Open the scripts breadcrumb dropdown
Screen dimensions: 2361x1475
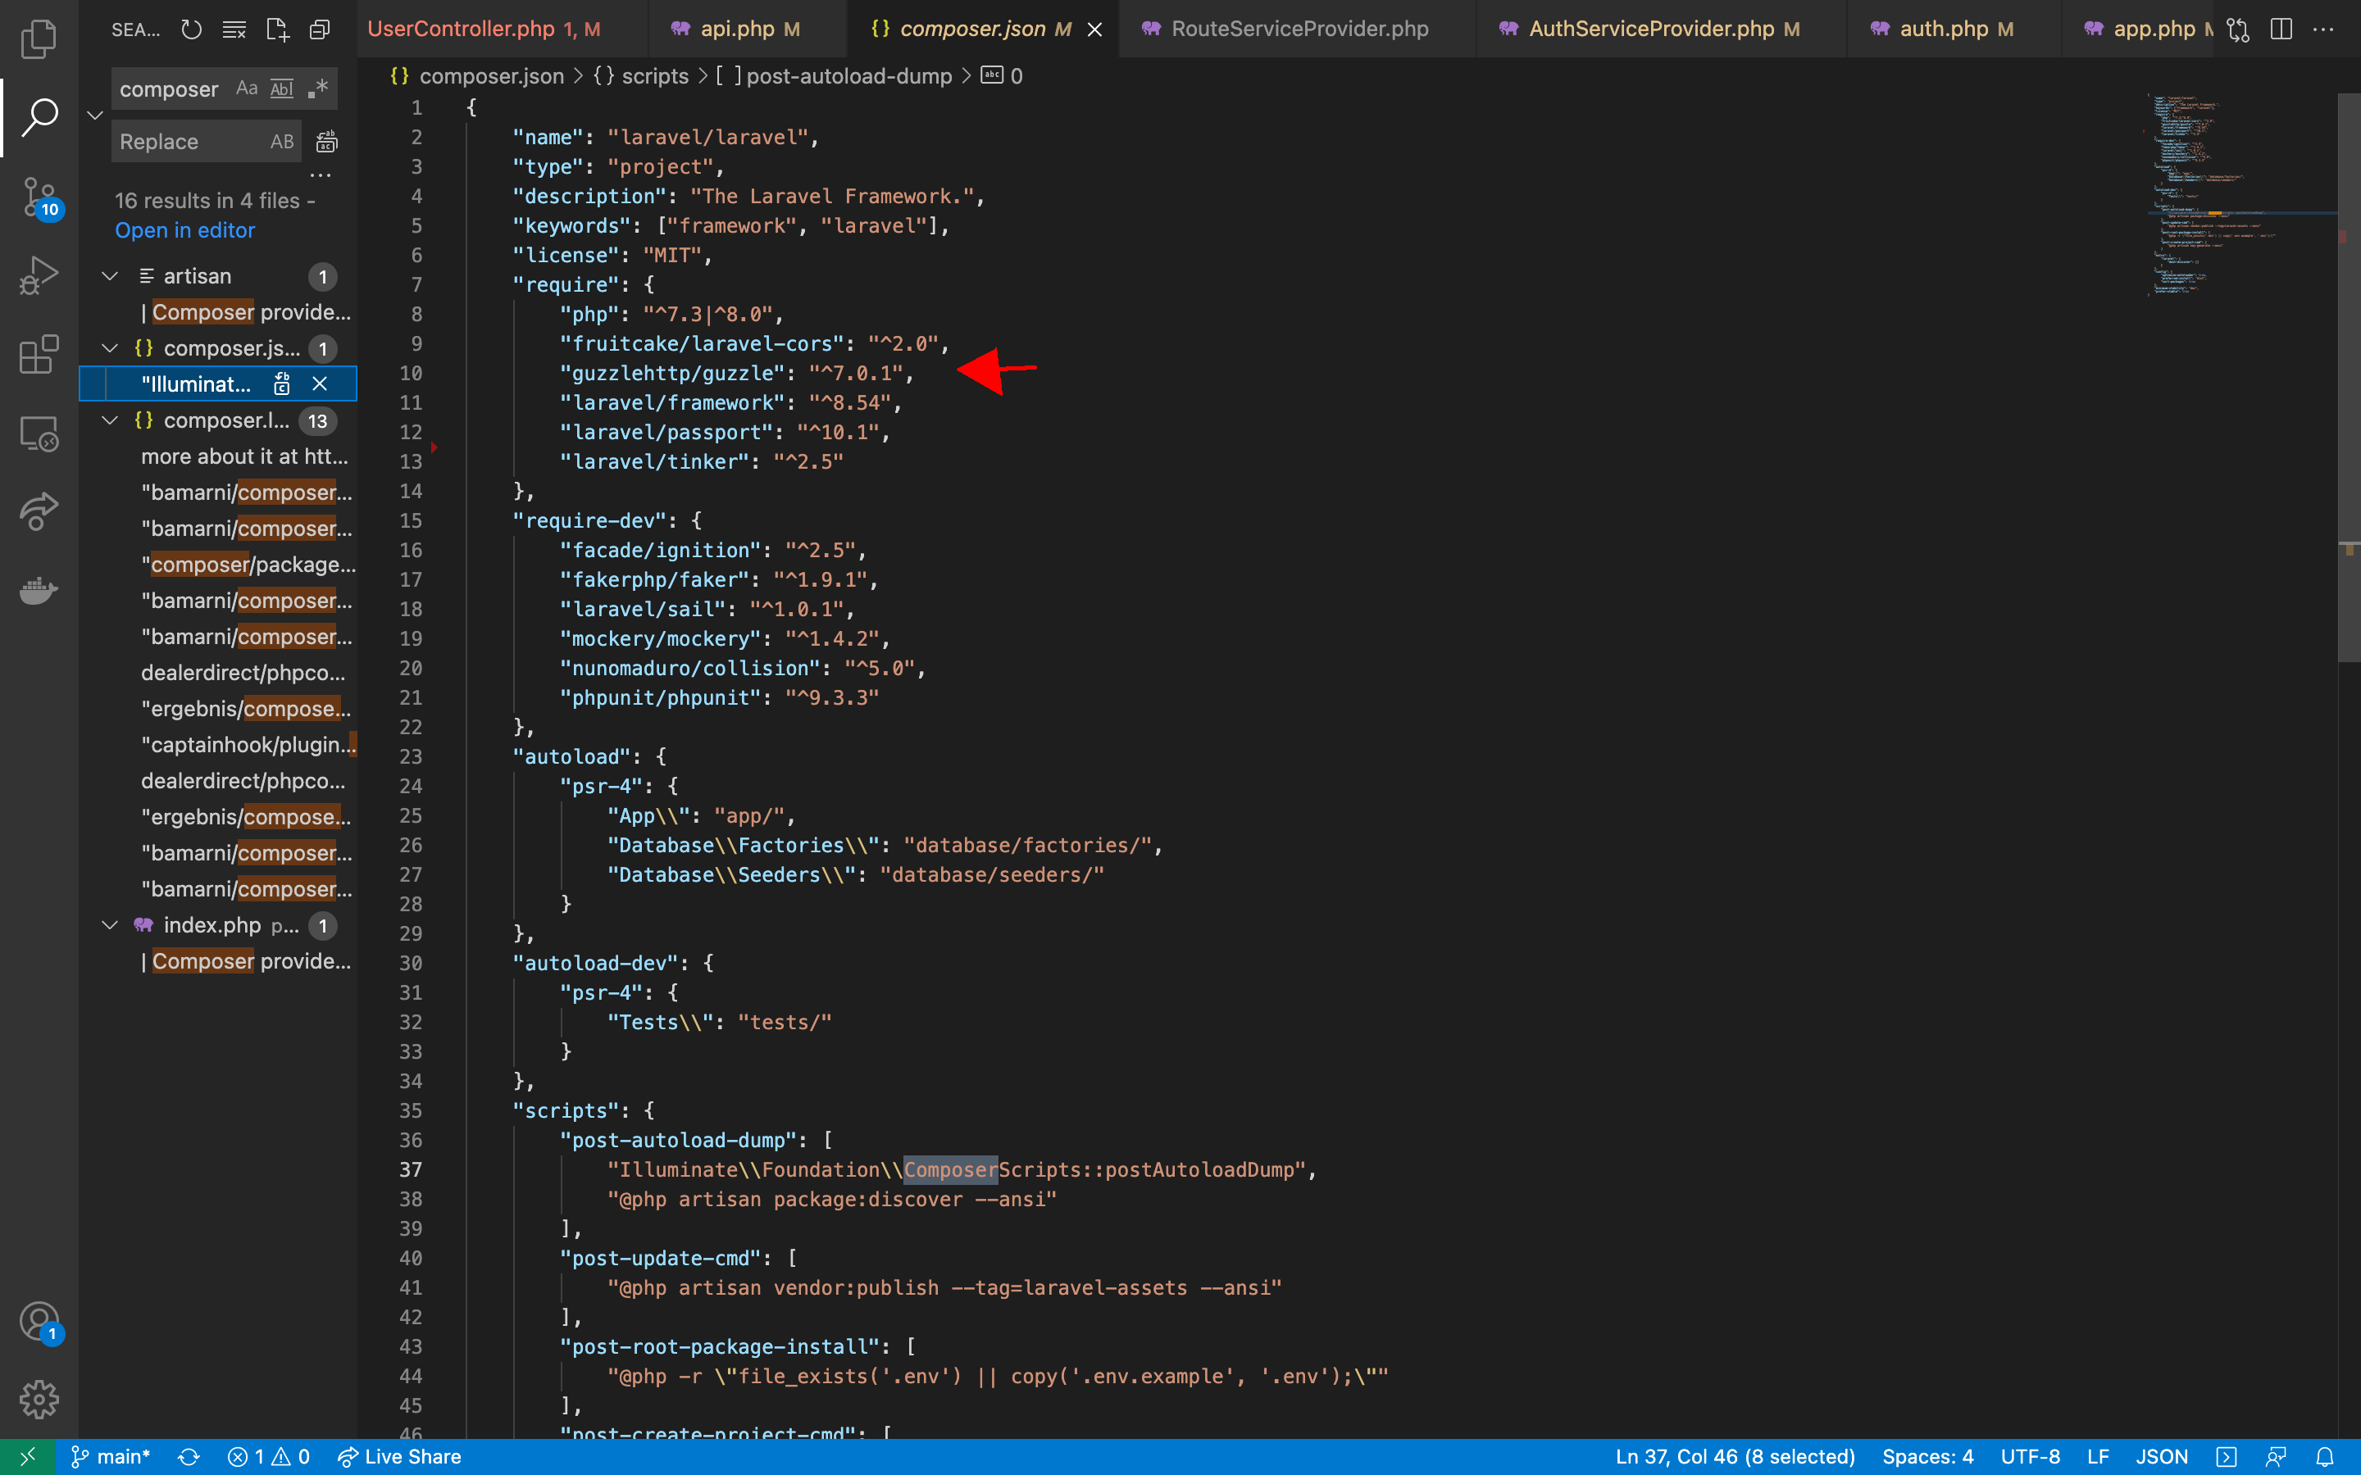tap(641, 76)
